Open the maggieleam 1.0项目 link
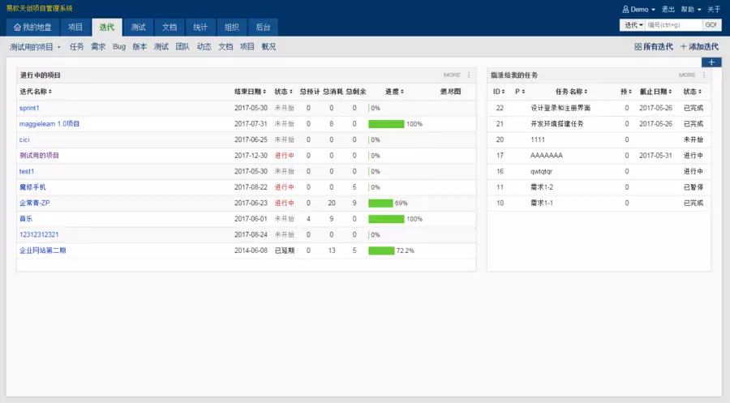 (49, 124)
